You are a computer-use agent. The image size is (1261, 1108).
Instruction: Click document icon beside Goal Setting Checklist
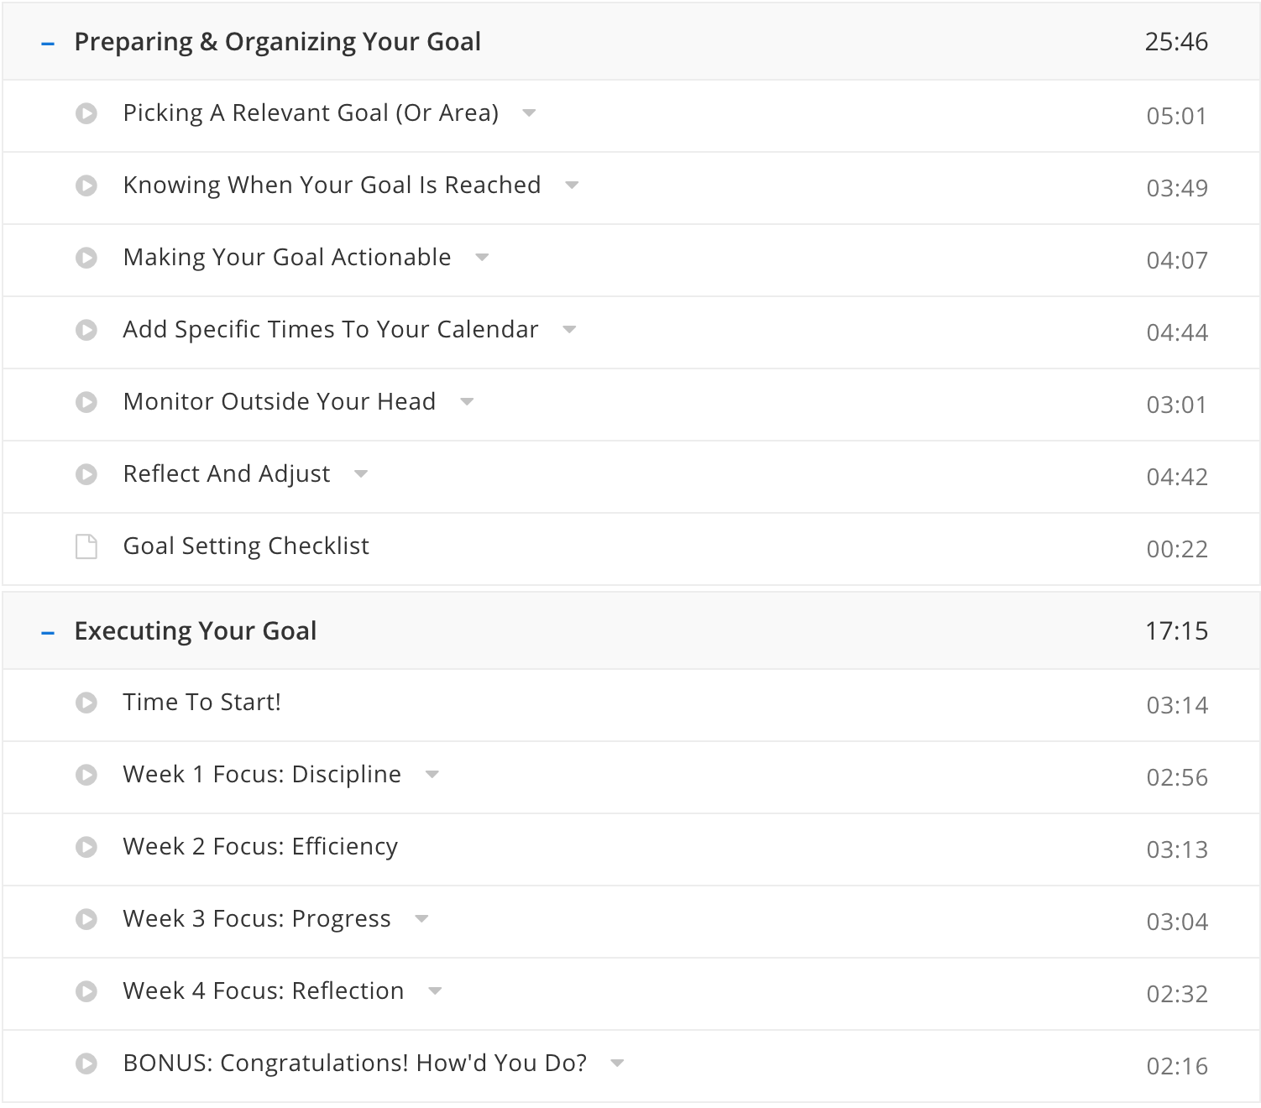pos(86,546)
